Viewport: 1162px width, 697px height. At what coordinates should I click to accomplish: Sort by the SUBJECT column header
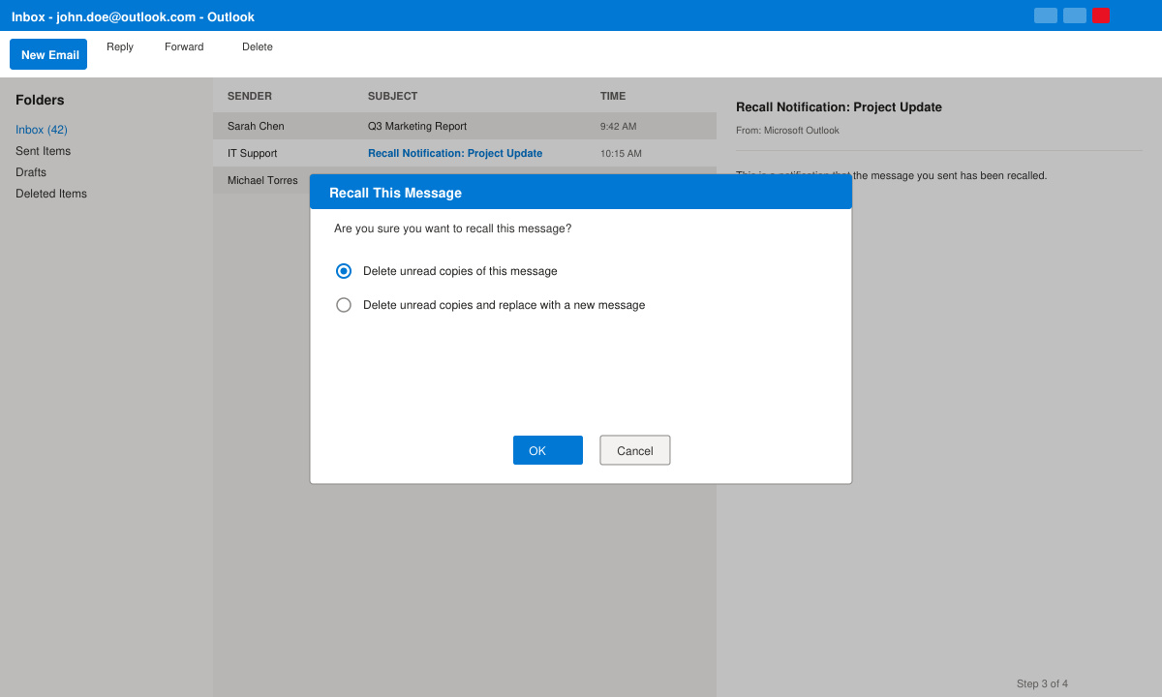pos(393,96)
